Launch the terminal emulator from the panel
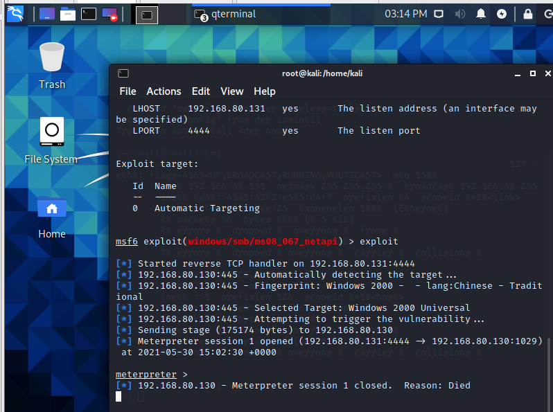553x412 pixels. 89,14
